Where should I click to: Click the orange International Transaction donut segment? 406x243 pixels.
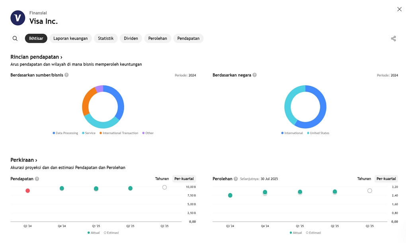click(88, 102)
